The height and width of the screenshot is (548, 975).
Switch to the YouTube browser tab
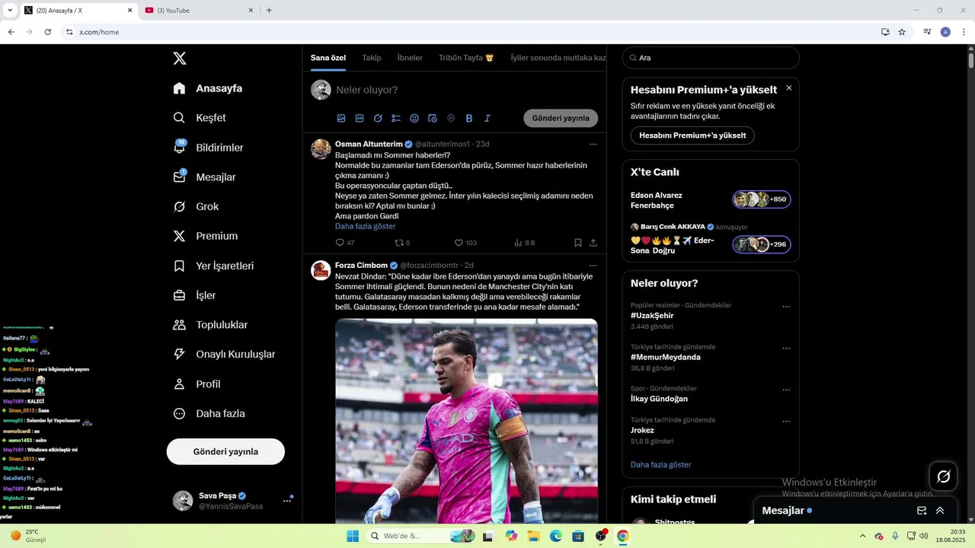coord(200,11)
